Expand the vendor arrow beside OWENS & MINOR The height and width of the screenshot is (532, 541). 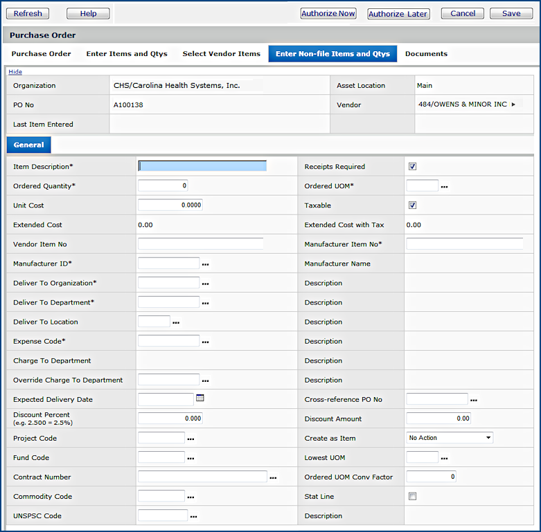tap(513, 104)
